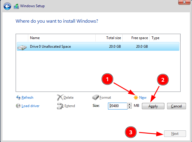192x142 pixels.
Task: Click the Next button
Action: (x=175, y=134)
